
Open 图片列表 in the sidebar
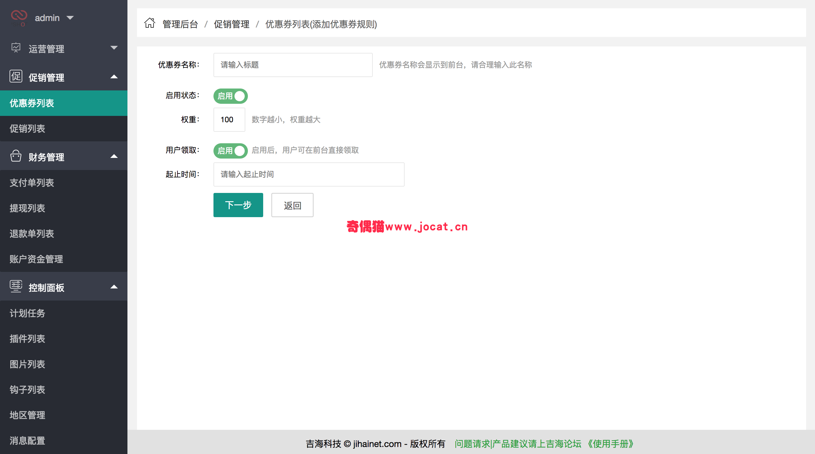(x=64, y=364)
